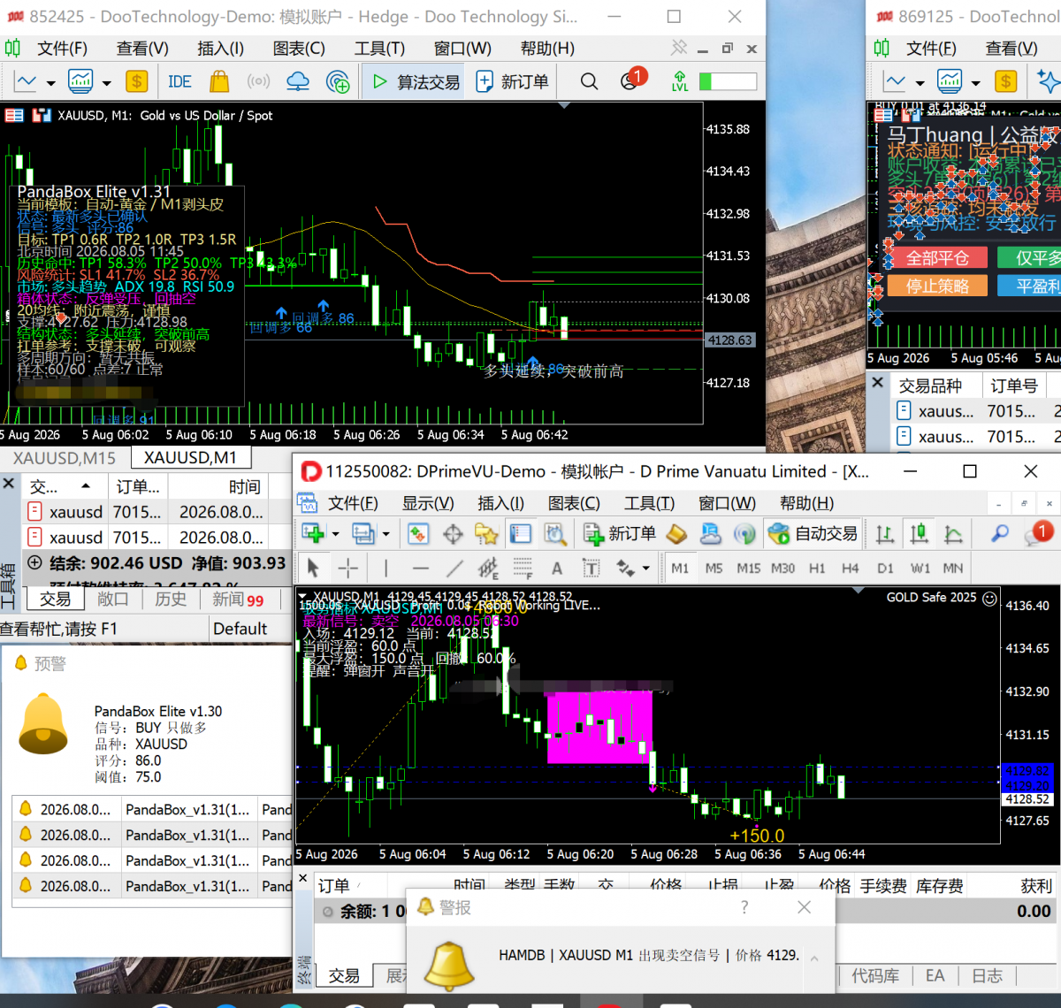Image resolution: width=1061 pixels, height=1008 pixels.
Task: Open the chat notifications icon with red badge in 852425
Action: (632, 80)
